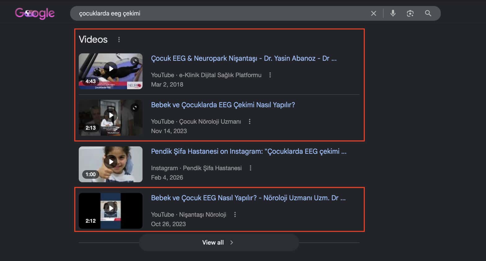Open more options next to Pendik Şifa Hastanesi

[250, 168]
